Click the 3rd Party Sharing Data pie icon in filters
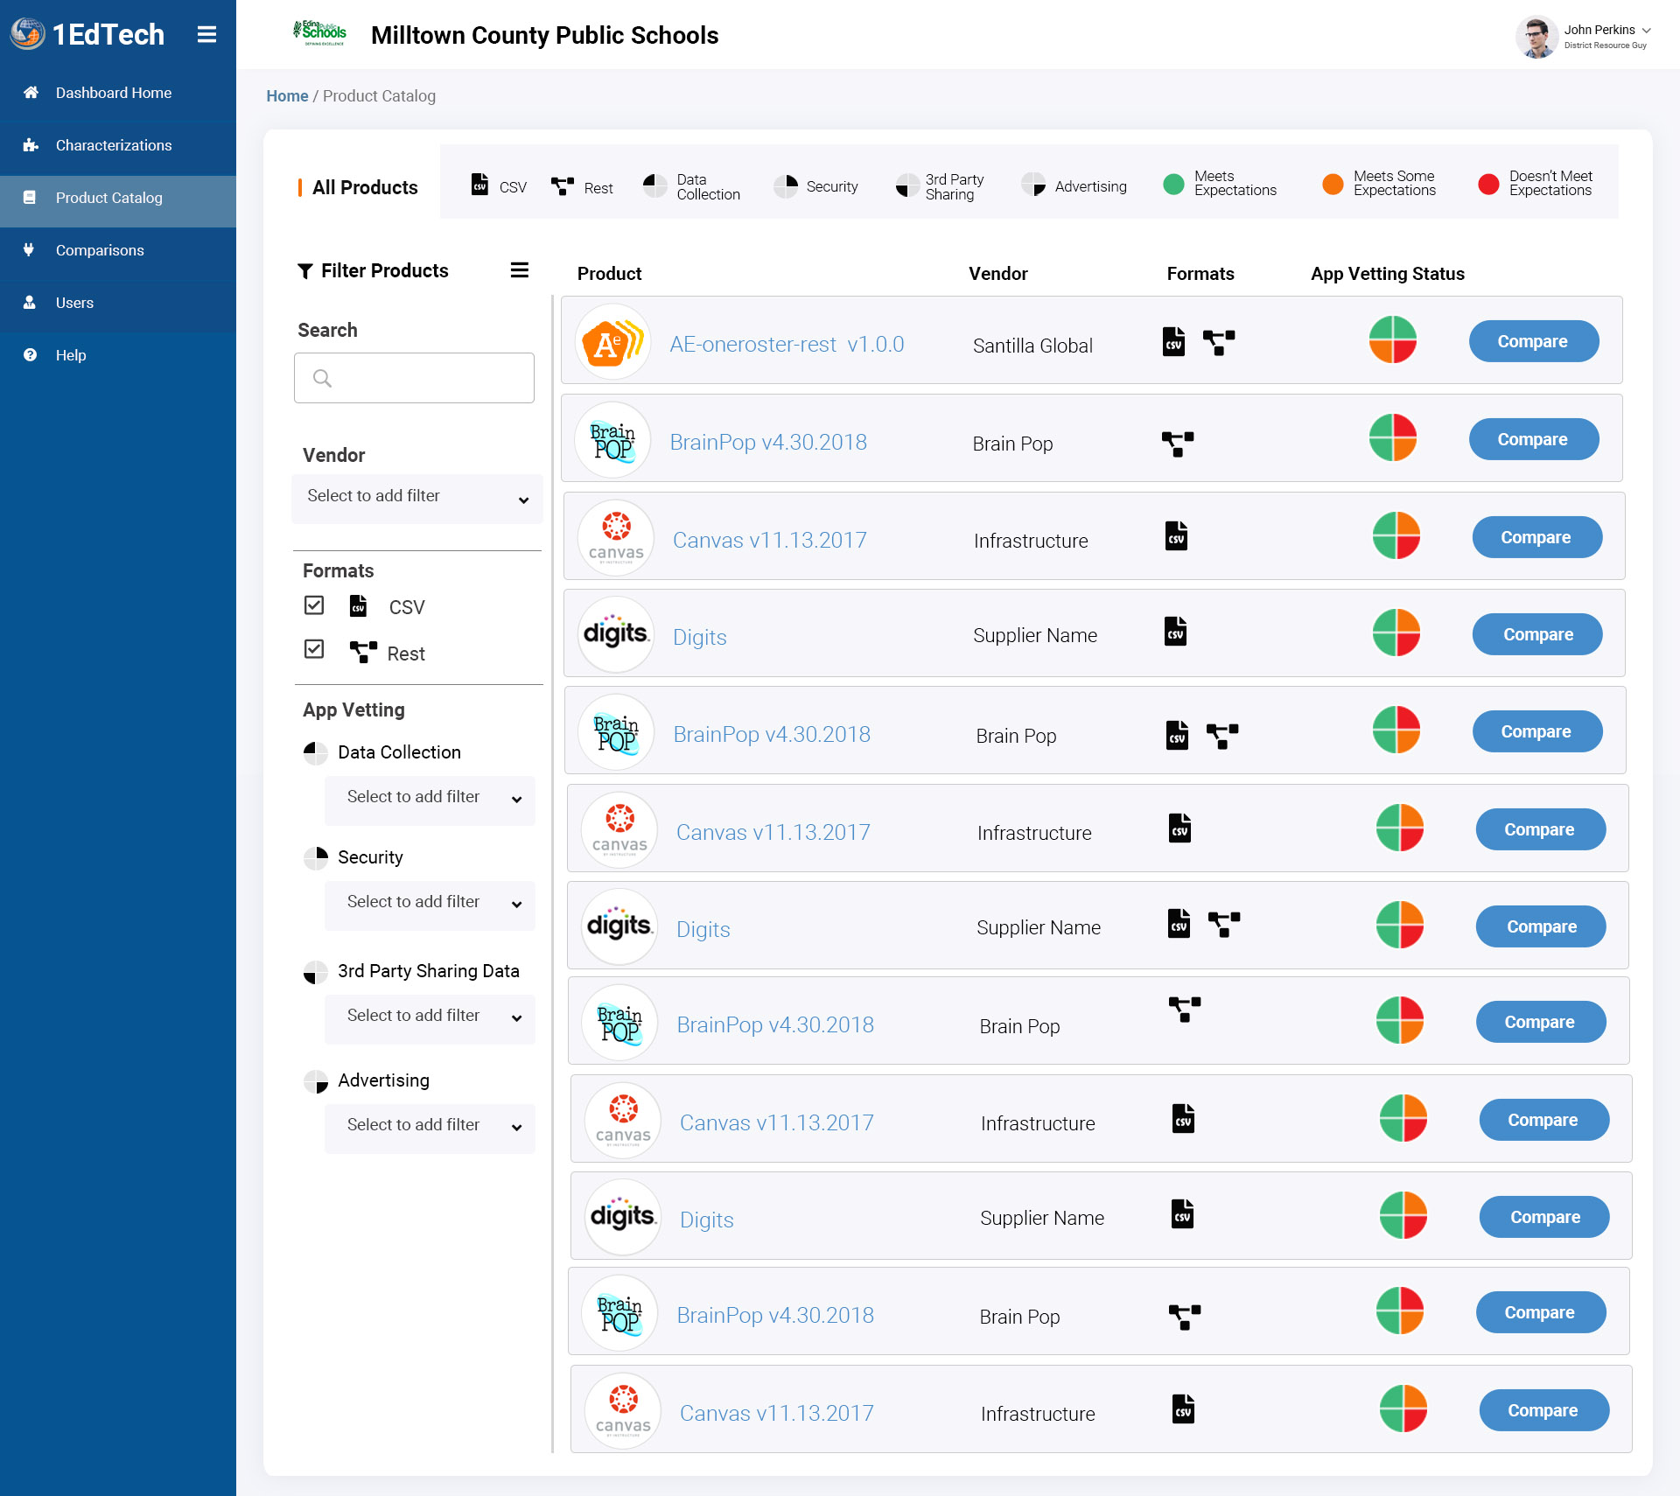1680x1496 pixels. (x=315, y=972)
